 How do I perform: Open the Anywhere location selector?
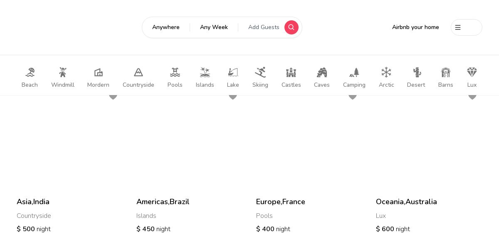pos(166,27)
